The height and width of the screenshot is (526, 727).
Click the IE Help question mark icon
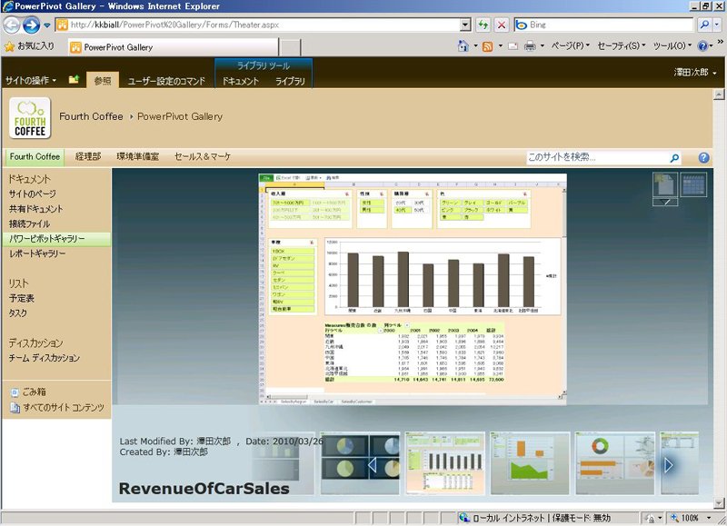702,46
